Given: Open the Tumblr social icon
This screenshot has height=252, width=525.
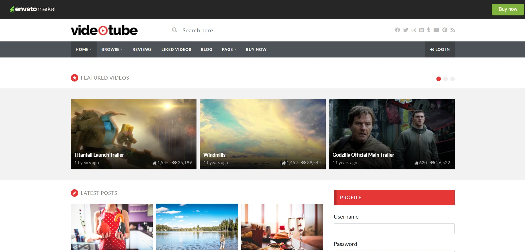Looking at the screenshot, I should pos(428,30).
